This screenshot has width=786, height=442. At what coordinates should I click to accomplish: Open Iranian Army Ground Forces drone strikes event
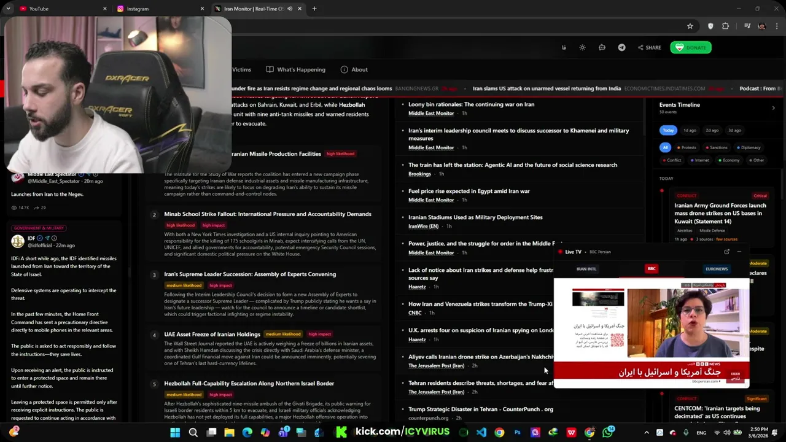720,213
